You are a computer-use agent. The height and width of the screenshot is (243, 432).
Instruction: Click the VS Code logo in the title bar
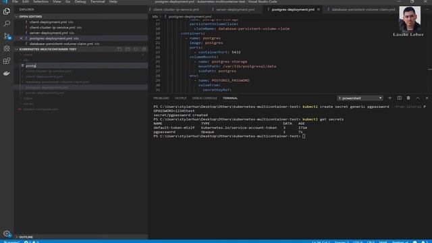point(5,1)
